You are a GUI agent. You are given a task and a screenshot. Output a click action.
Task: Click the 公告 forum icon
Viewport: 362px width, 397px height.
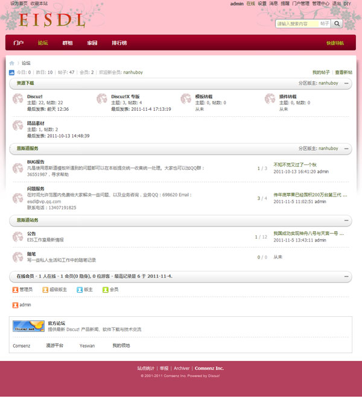point(17,237)
